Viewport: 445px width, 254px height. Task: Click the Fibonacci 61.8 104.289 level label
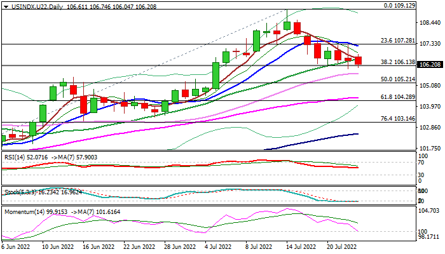tap(397, 97)
